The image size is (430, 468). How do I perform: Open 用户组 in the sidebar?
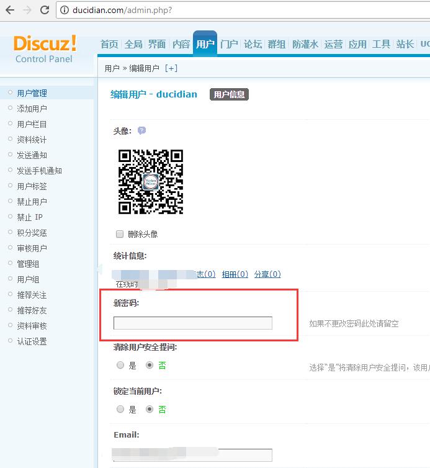28,279
